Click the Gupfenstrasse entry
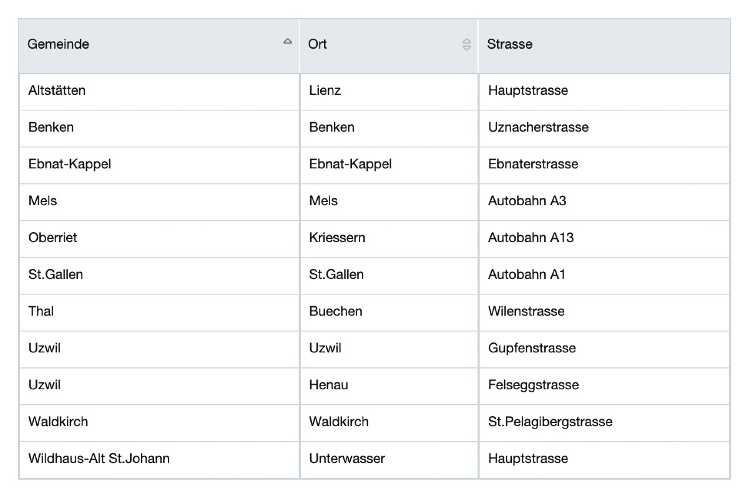This screenshot has width=749, height=499. [x=532, y=348]
